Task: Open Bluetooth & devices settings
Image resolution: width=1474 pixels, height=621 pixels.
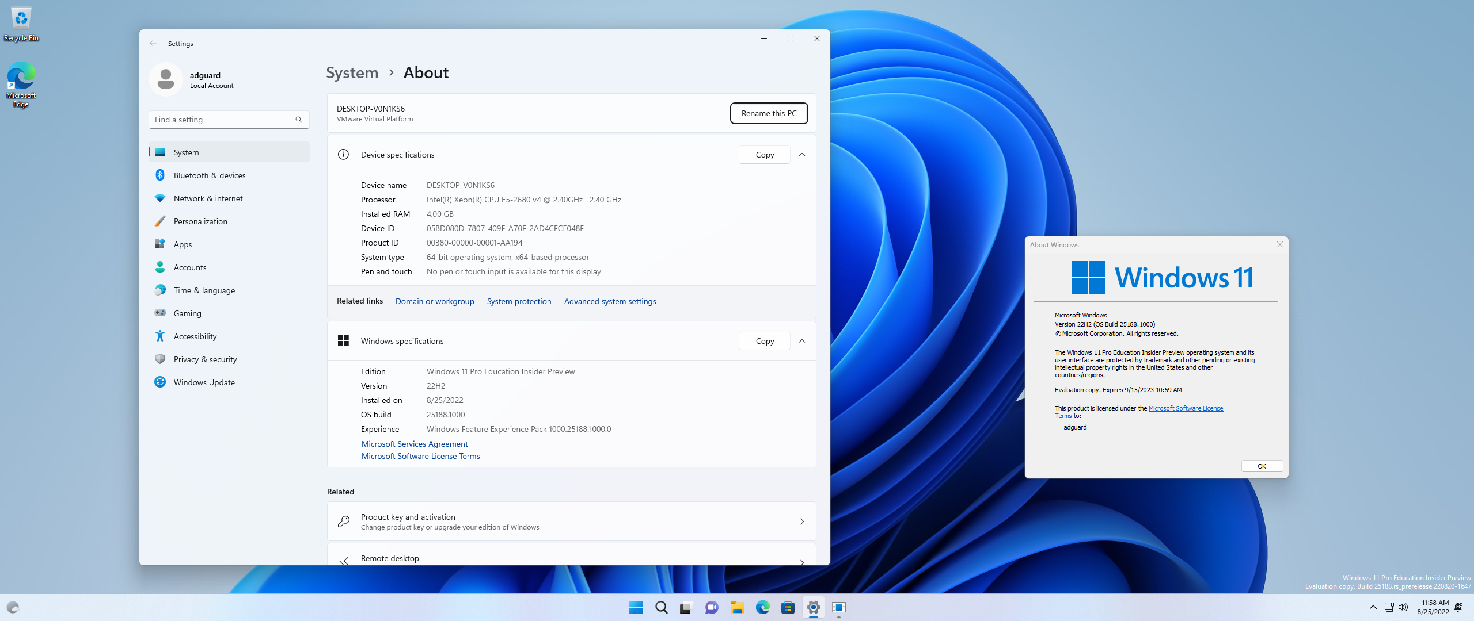Action: (x=229, y=175)
